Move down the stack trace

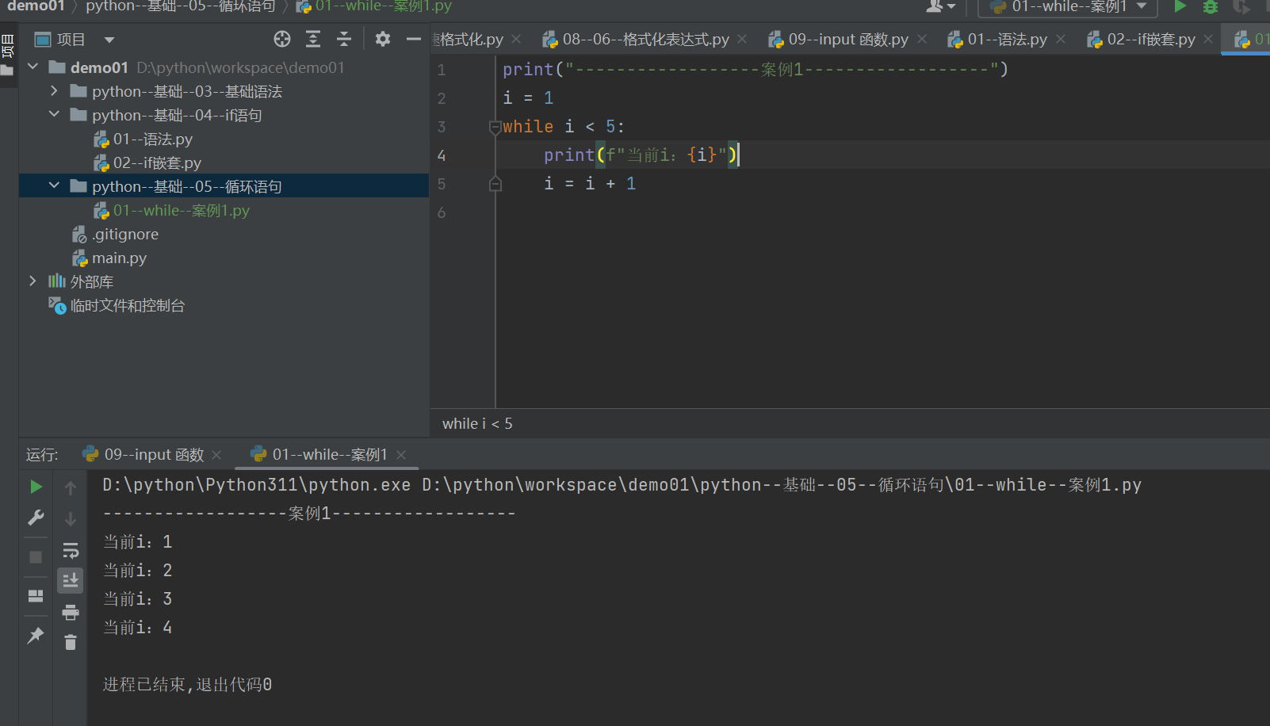tap(71, 519)
